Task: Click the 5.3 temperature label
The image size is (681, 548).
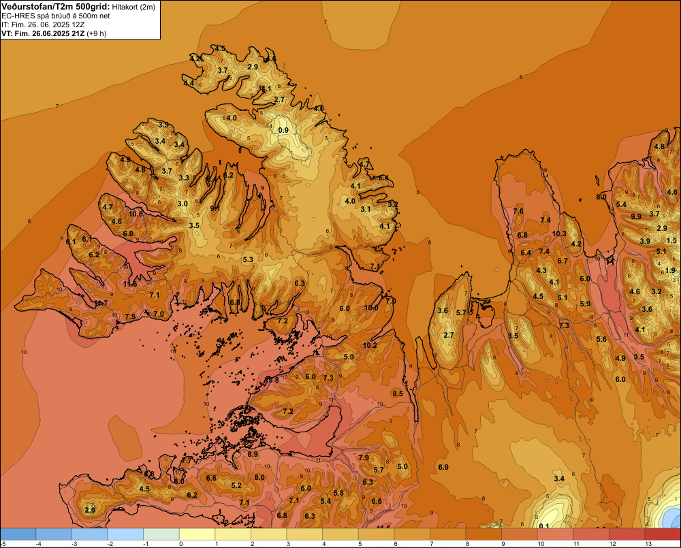Action: click(248, 259)
